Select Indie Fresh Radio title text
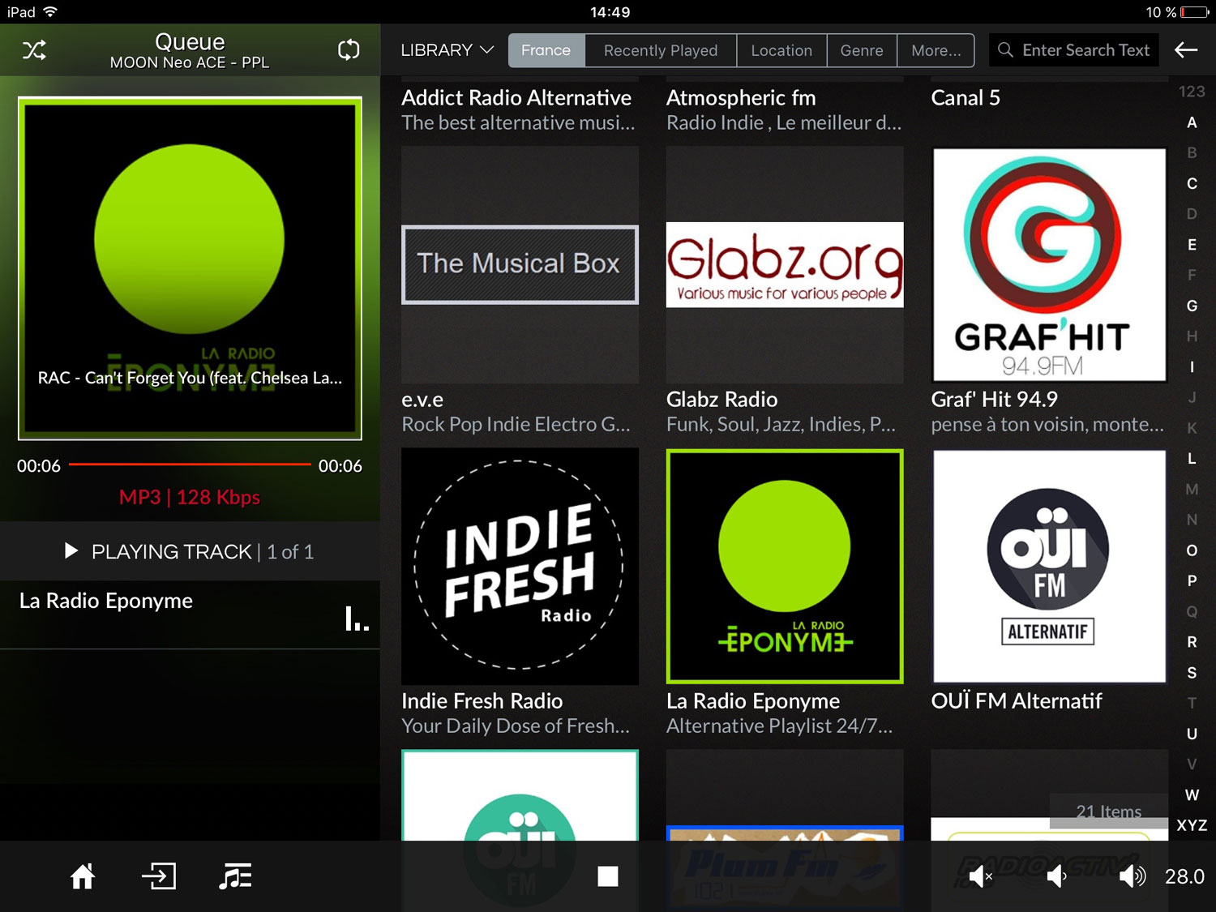The image size is (1216, 912). [x=482, y=701]
